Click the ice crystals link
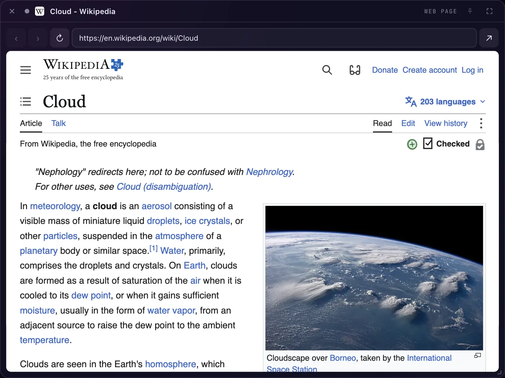Image resolution: width=505 pixels, height=378 pixels. (207, 221)
